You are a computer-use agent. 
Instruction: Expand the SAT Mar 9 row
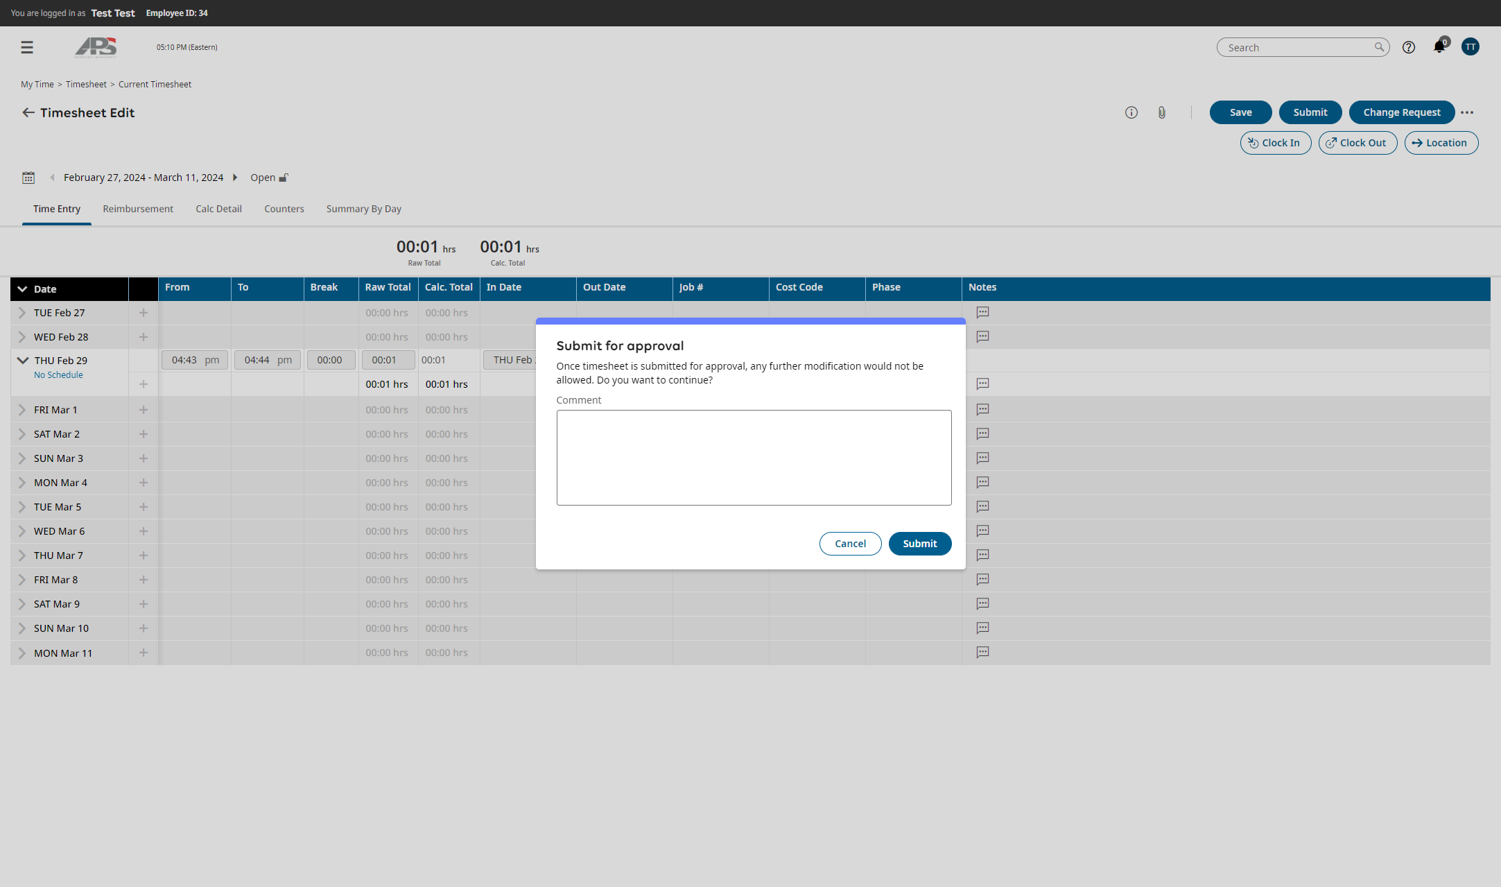(21, 604)
